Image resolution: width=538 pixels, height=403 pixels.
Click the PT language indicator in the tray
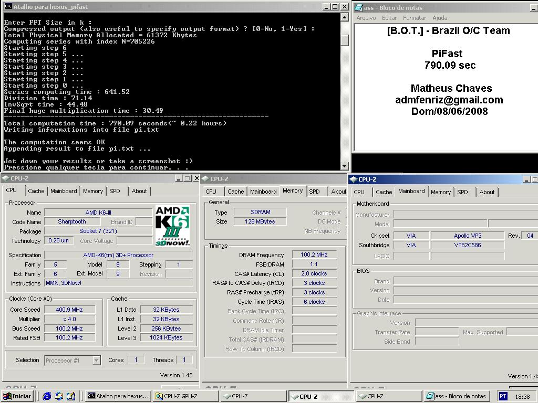503,396
